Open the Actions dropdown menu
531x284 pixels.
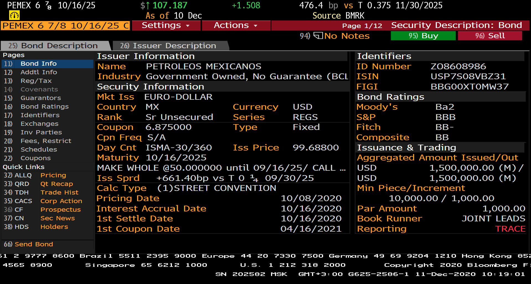coord(236,25)
